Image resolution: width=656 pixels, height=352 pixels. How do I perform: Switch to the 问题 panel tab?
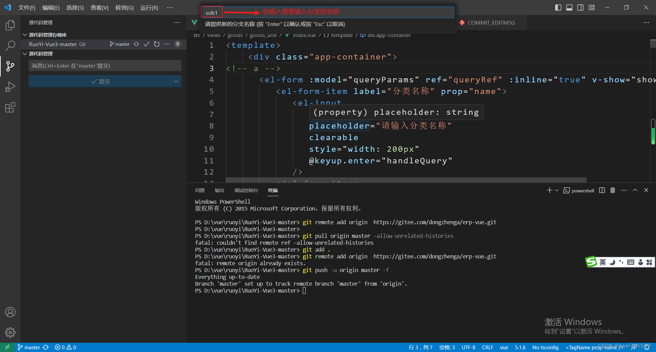pos(200,190)
